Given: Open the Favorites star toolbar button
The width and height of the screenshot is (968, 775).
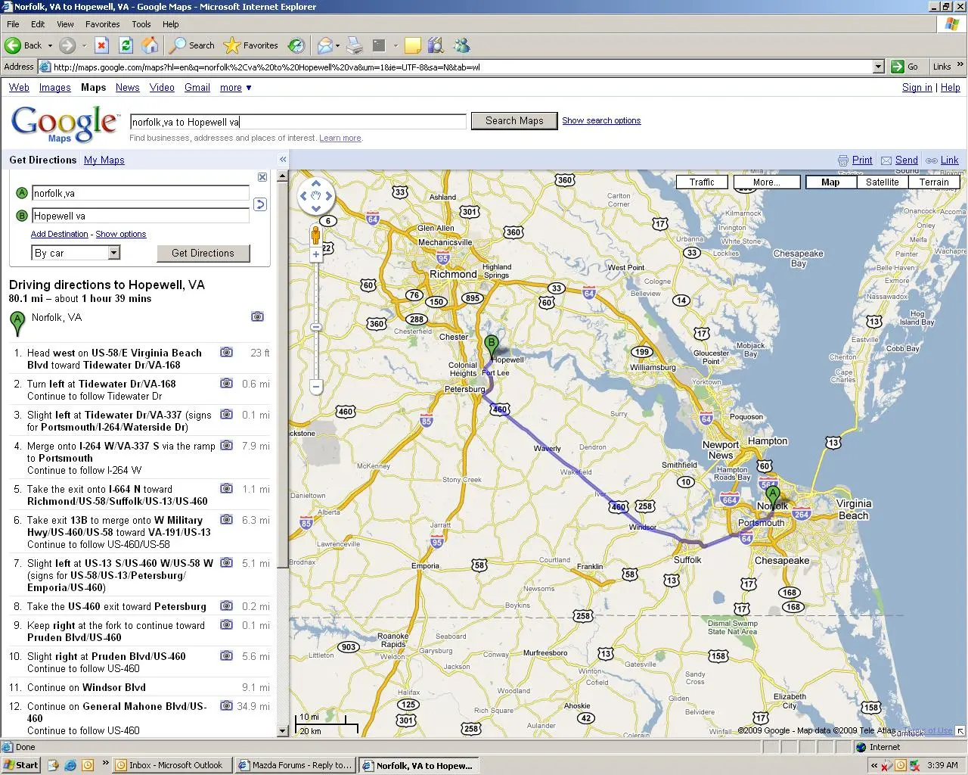Looking at the screenshot, I should click(x=252, y=45).
